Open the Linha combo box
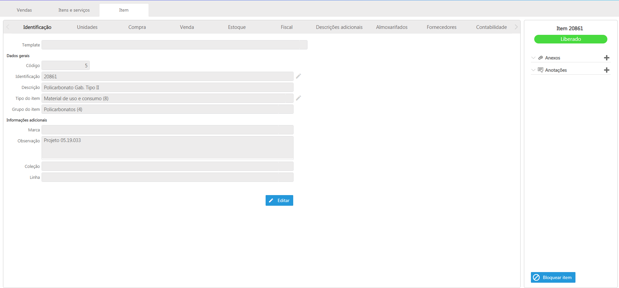This screenshot has height=288, width=619. point(168,177)
